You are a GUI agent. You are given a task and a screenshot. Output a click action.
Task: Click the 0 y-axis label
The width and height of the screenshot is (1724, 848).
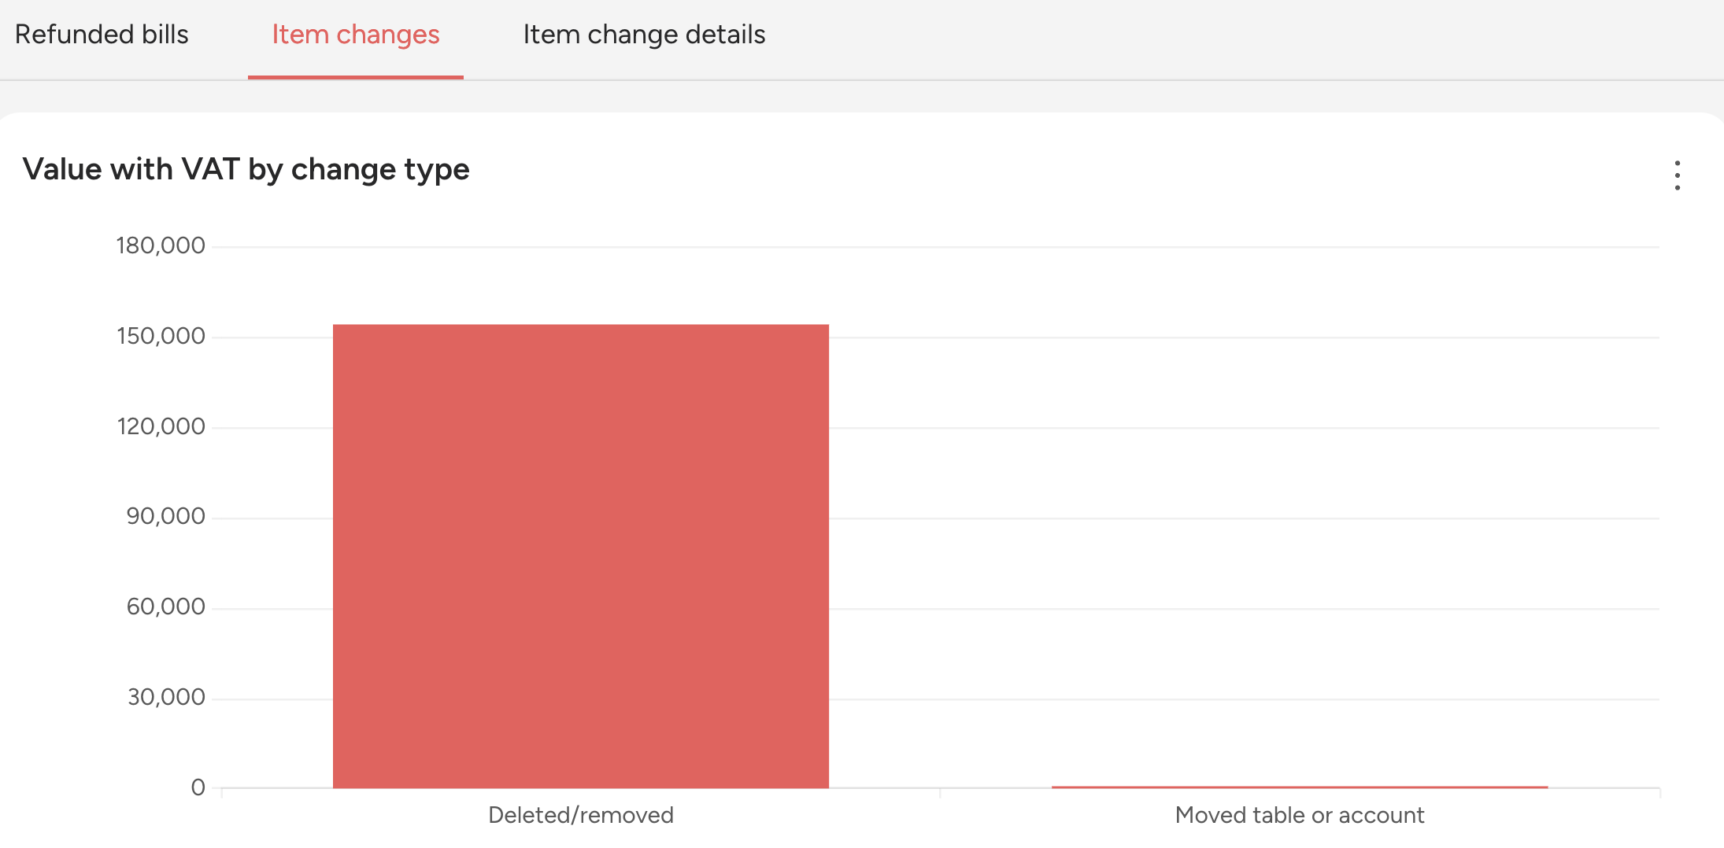pyautogui.click(x=198, y=787)
